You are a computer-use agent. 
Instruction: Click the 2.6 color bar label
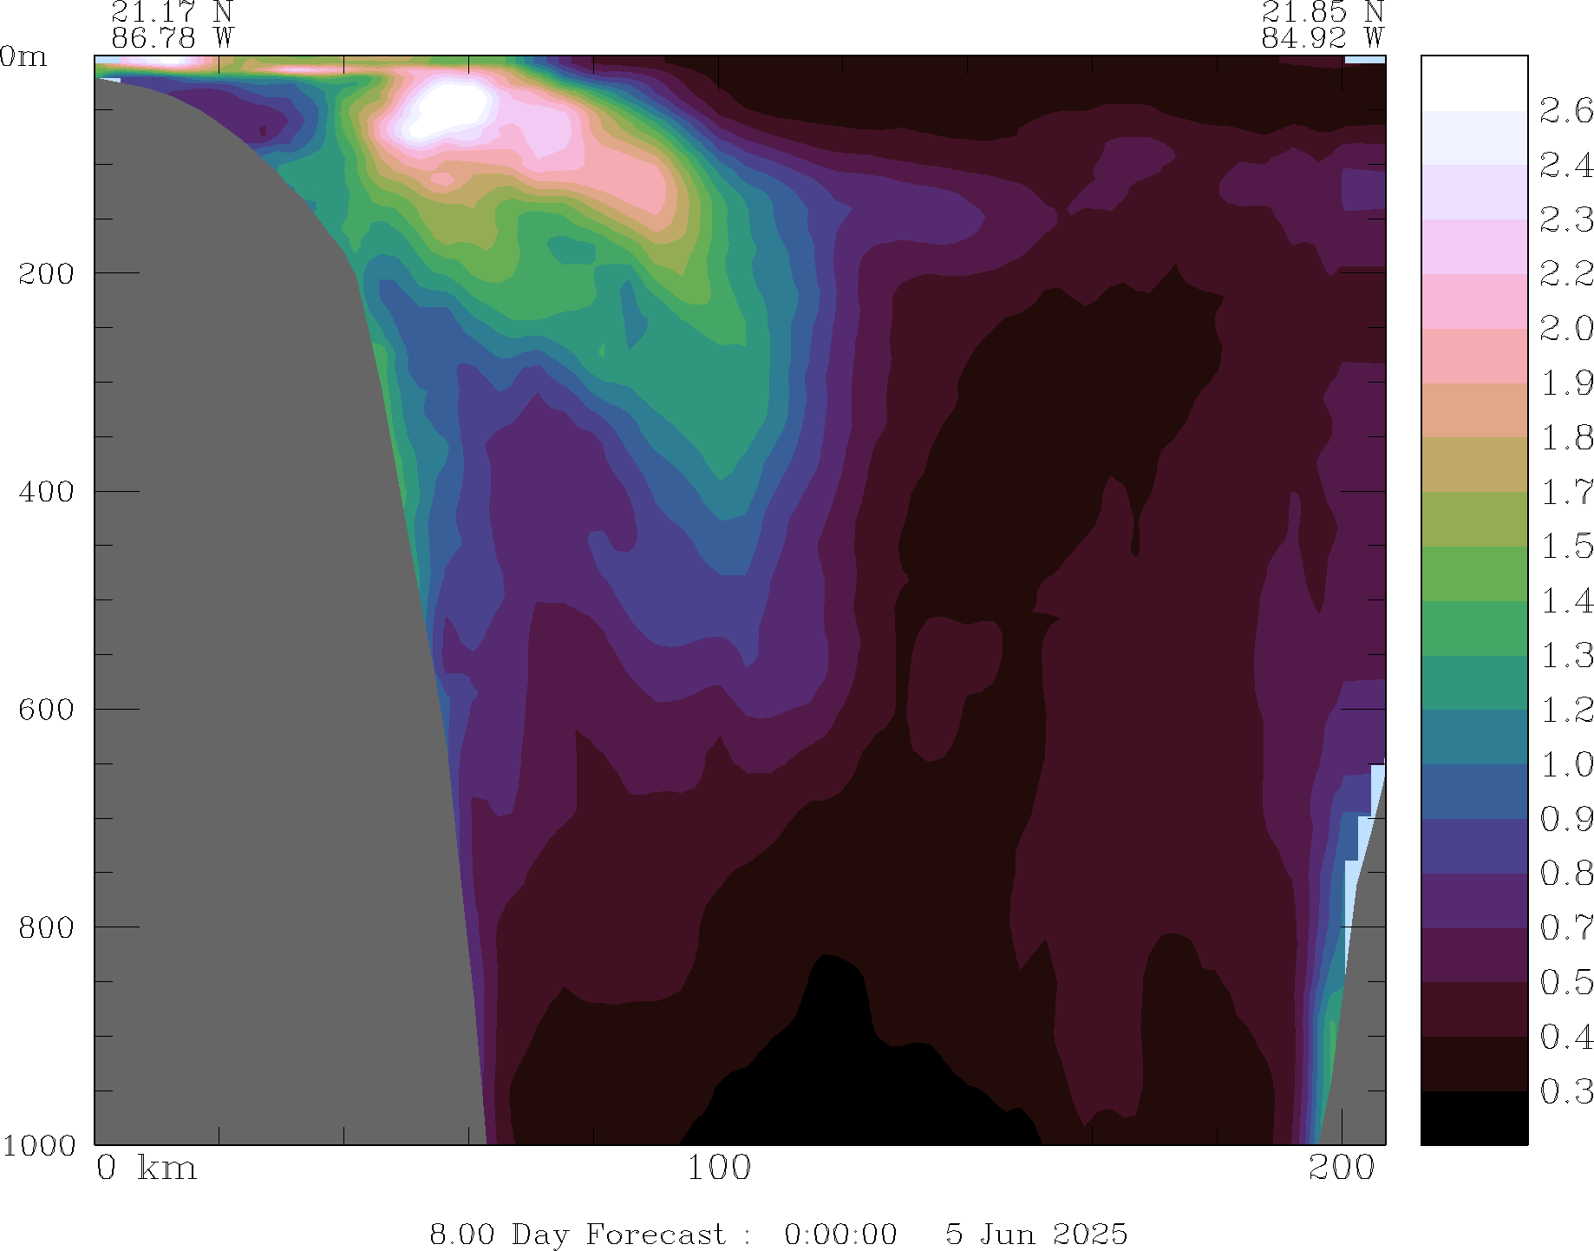pyautogui.click(x=1565, y=111)
